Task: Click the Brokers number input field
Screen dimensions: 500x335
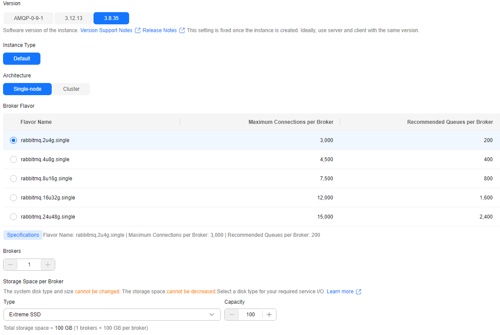Action: [x=29, y=265]
